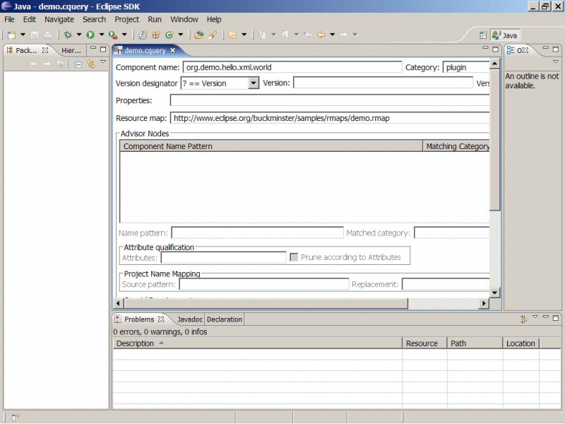Click the editor horizontal scrollbar right arrow
This screenshot has width=565, height=424.
[x=484, y=304]
